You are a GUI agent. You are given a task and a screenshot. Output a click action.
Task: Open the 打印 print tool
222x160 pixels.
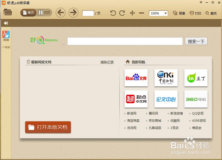(x=195, y=13)
